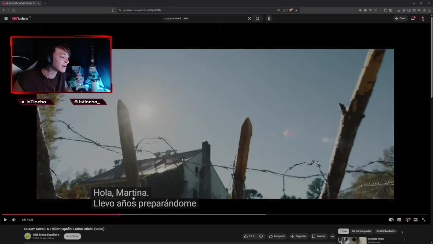This screenshot has height=244, width=433.
Task: Open site information icon beside URL
Action: 120,10
